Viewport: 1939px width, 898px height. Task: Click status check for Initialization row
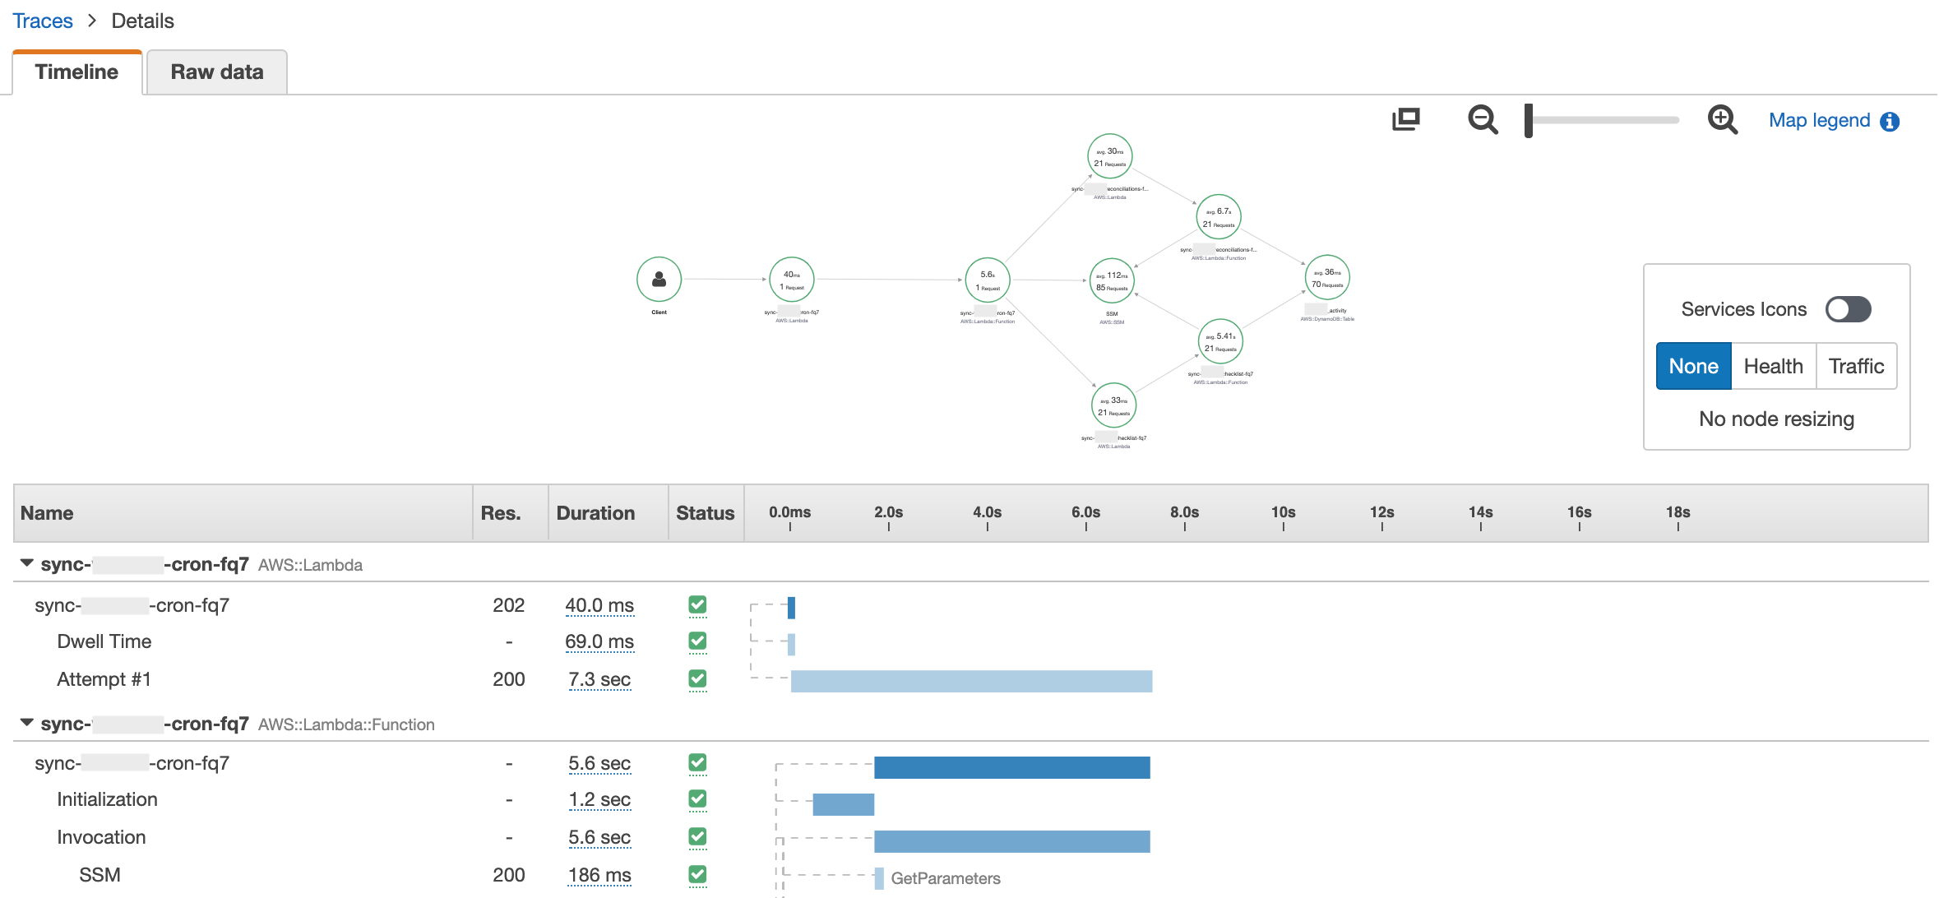[697, 799]
